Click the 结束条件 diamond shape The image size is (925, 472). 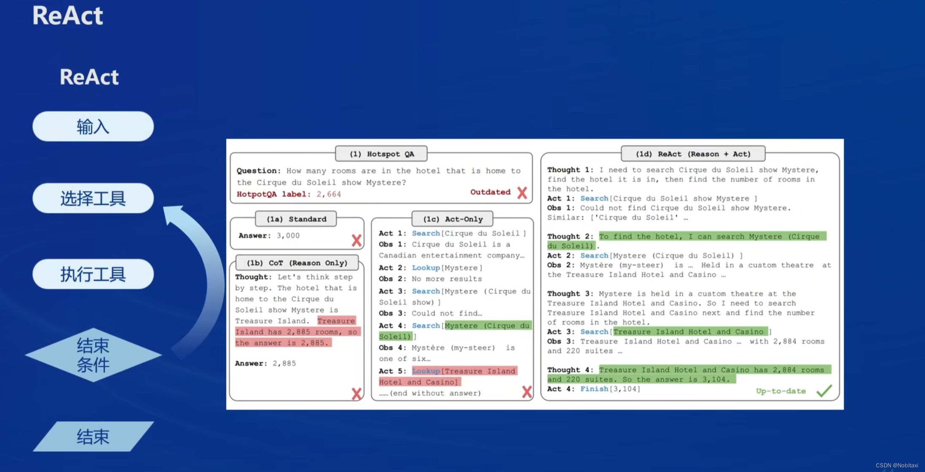(x=93, y=355)
